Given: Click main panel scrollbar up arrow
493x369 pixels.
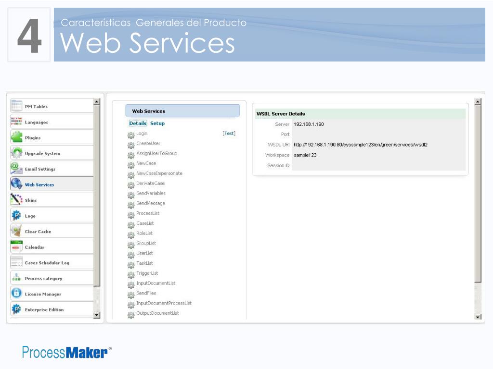Looking at the screenshot, I should [x=478, y=101].
